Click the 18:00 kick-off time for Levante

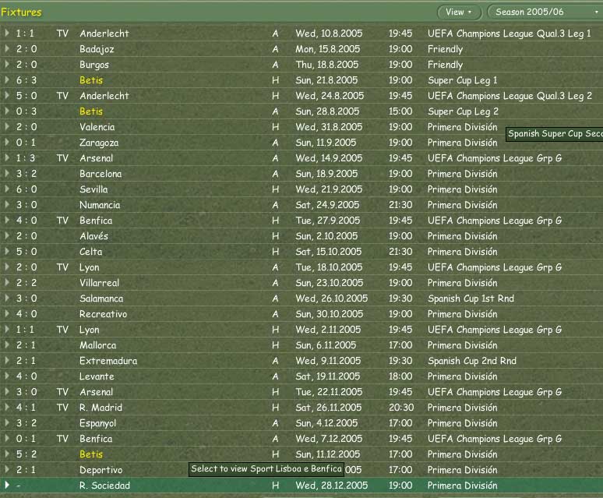(400, 376)
